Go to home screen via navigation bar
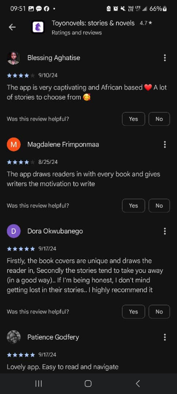Viewport: 177px width, 394px height. 88,383
